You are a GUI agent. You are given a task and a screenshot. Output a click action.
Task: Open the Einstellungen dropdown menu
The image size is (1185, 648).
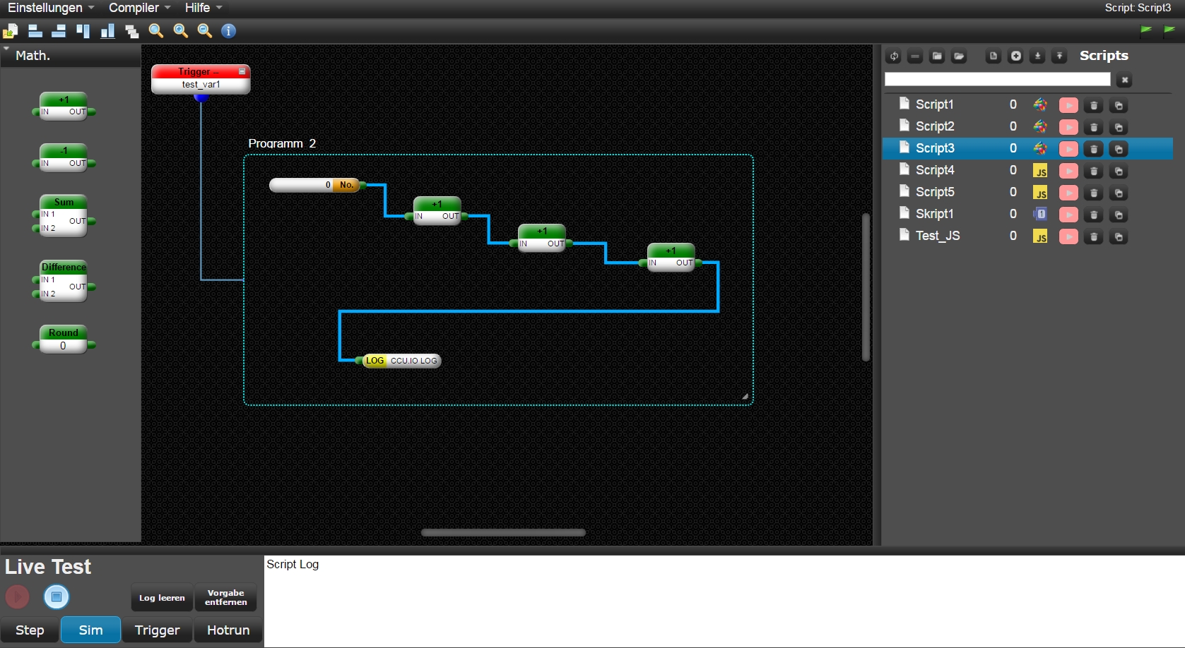tap(51, 8)
